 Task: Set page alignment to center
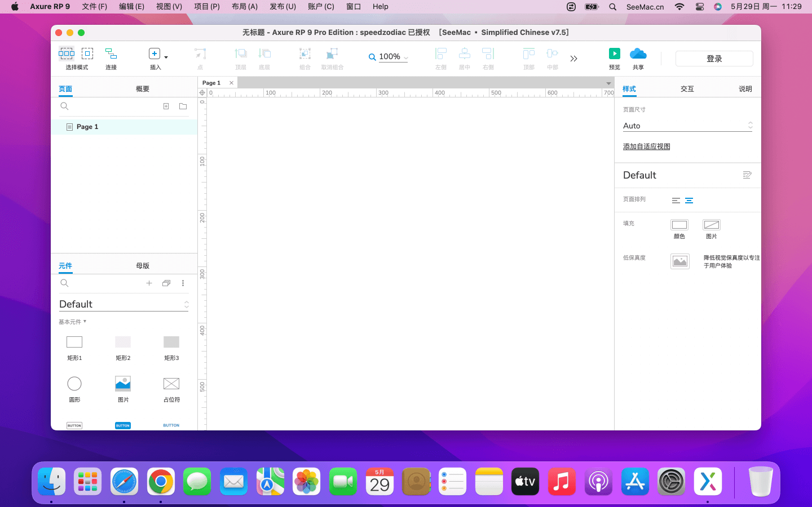[x=689, y=201]
